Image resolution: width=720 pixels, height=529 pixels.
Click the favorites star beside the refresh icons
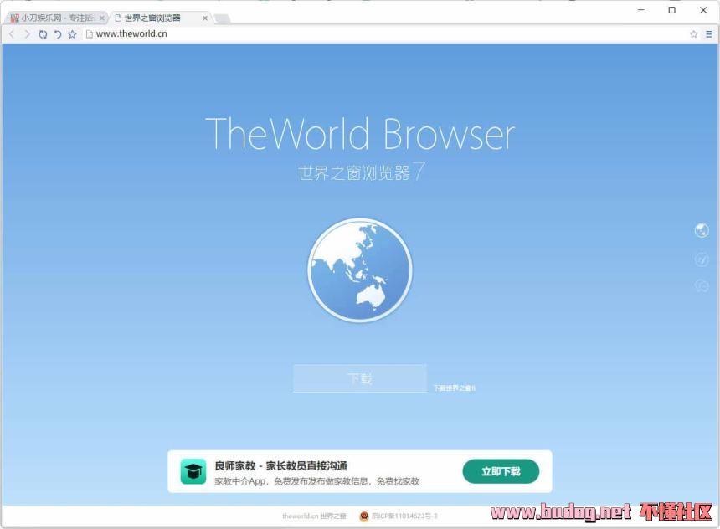tap(73, 34)
